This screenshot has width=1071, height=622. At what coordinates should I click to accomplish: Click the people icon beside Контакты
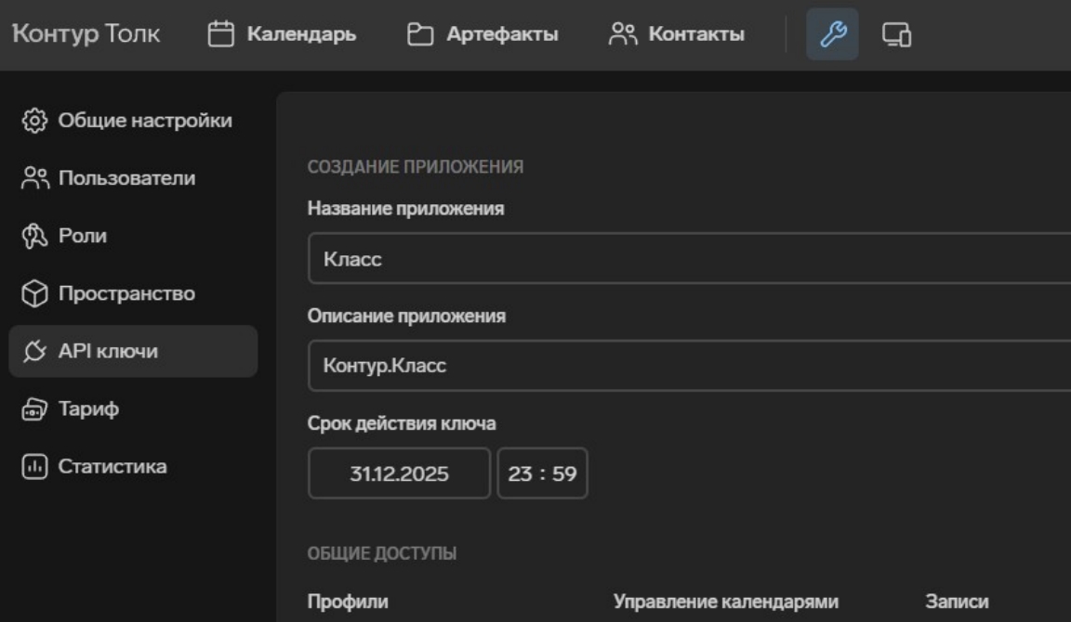(620, 34)
